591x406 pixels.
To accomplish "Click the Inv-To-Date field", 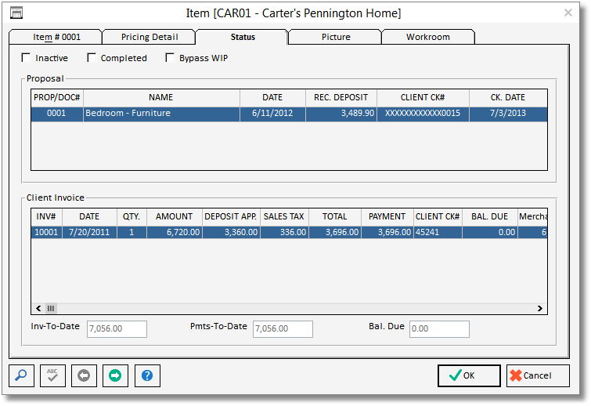I will point(117,329).
